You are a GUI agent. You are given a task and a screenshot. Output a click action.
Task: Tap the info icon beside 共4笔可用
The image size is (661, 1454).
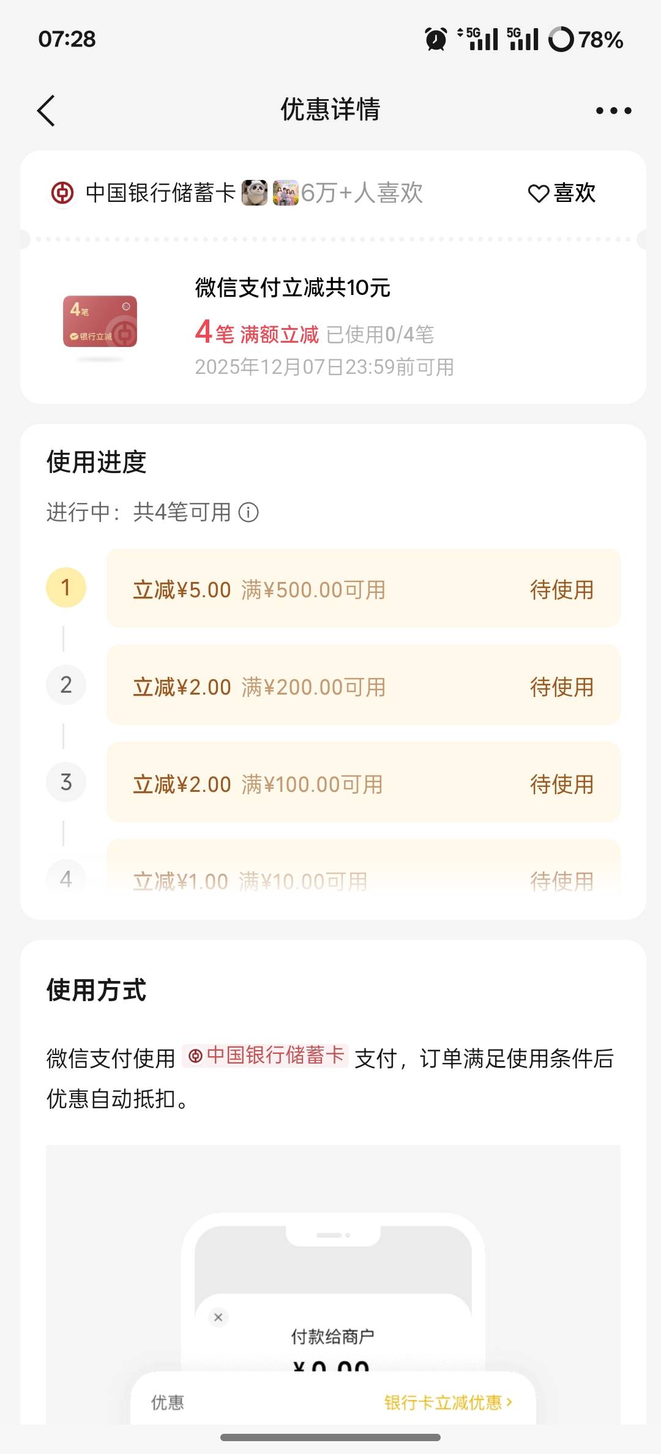(x=248, y=512)
